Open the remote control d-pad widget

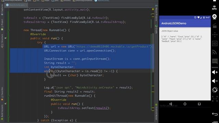[x=215, y=35]
